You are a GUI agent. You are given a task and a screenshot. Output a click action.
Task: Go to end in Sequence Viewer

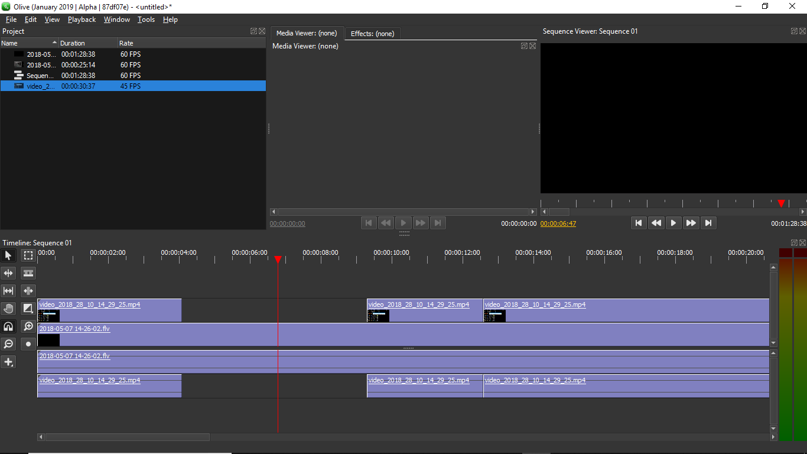(708, 223)
